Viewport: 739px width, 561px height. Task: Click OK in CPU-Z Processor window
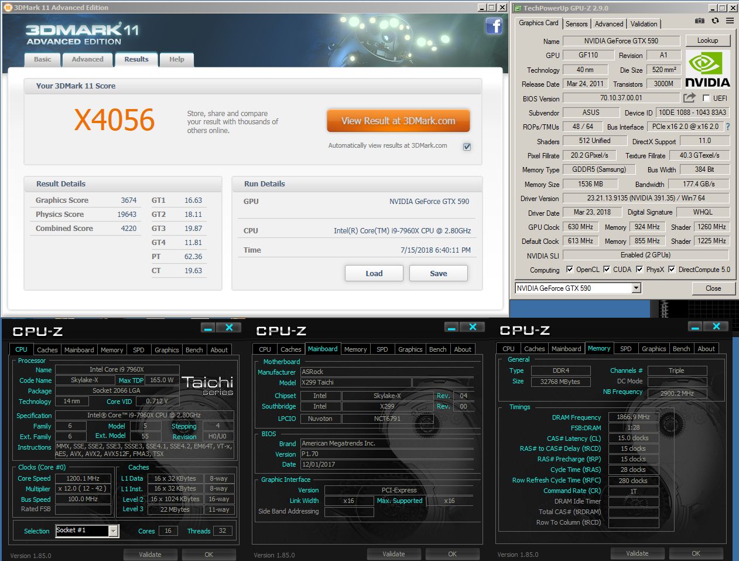pyautogui.click(x=208, y=554)
